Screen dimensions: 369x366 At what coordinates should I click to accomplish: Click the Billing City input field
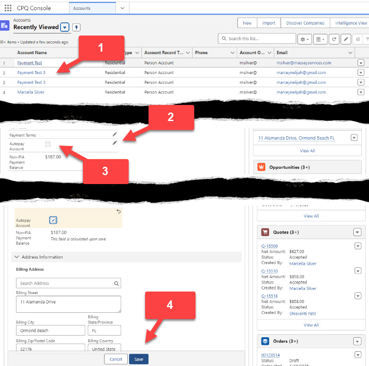(50, 330)
